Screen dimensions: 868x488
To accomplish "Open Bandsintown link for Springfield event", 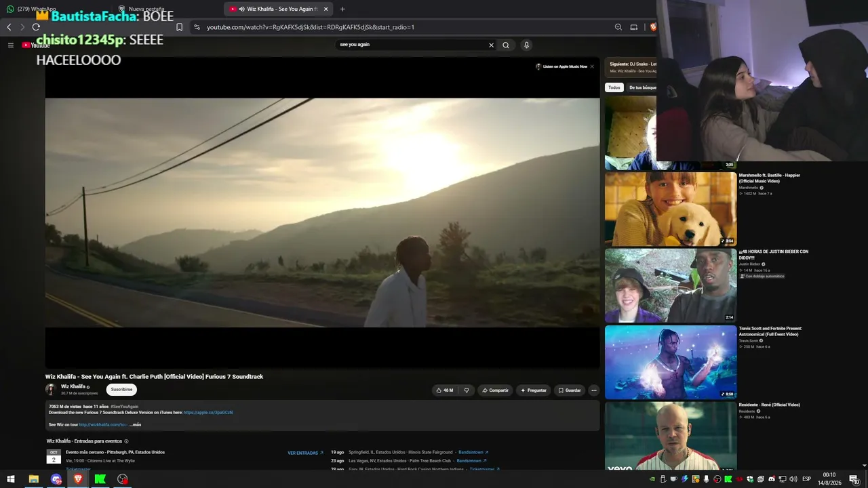I will pyautogui.click(x=473, y=452).
